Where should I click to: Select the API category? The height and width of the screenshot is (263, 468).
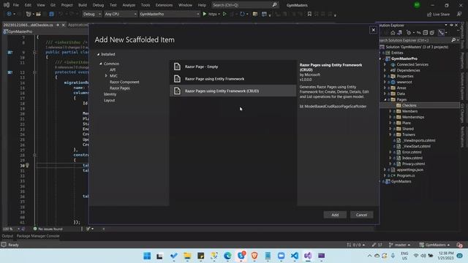point(113,70)
